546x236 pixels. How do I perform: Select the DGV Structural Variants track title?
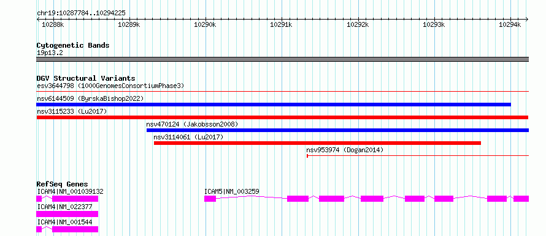coord(86,78)
